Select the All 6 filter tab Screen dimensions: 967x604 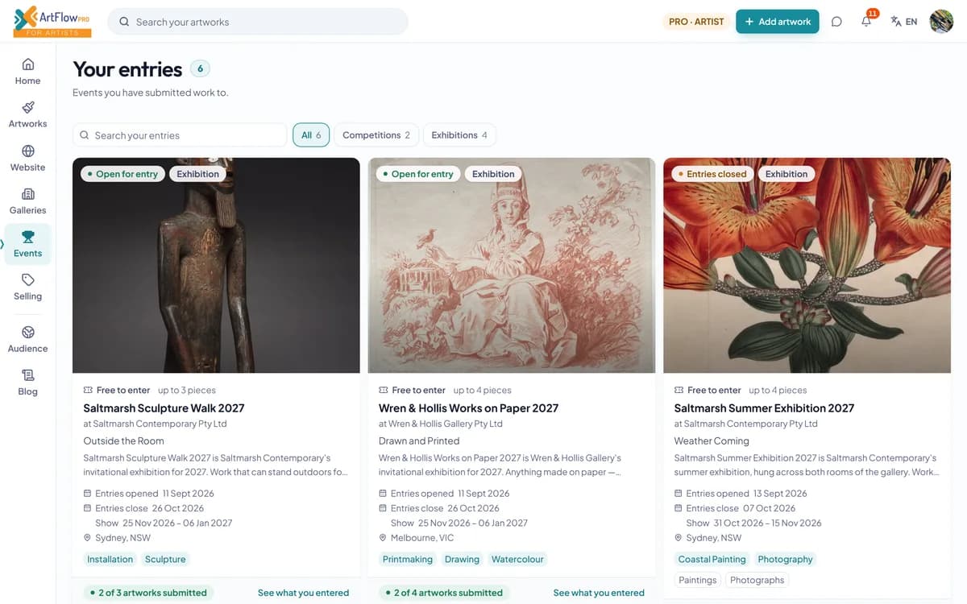pos(311,135)
